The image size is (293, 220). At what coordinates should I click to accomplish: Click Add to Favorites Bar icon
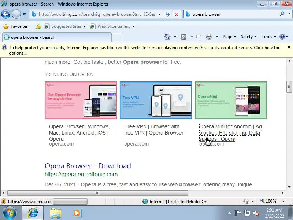[x=38, y=26]
